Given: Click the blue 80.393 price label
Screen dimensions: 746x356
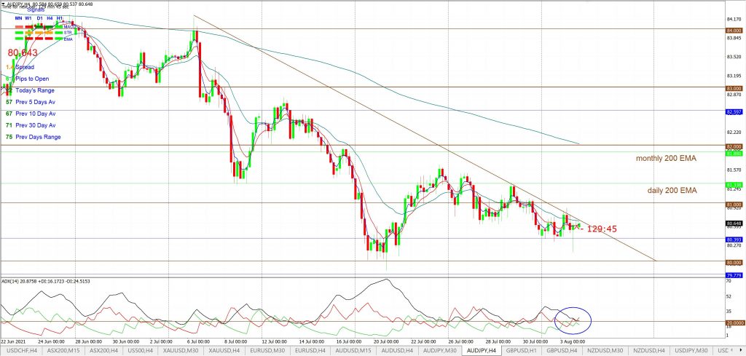Looking at the screenshot, I should pyautogui.click(x=734, y=239).
